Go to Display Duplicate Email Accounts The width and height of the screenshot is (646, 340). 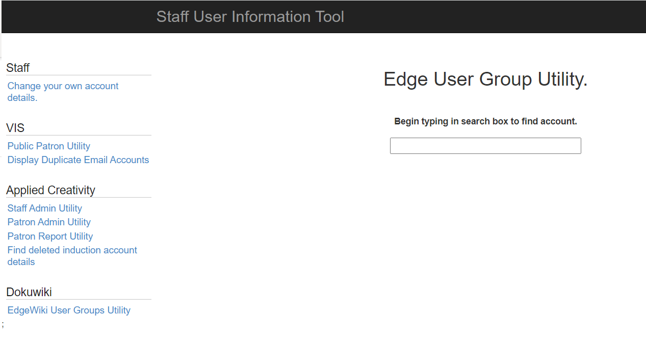click(x=78, y=160)
